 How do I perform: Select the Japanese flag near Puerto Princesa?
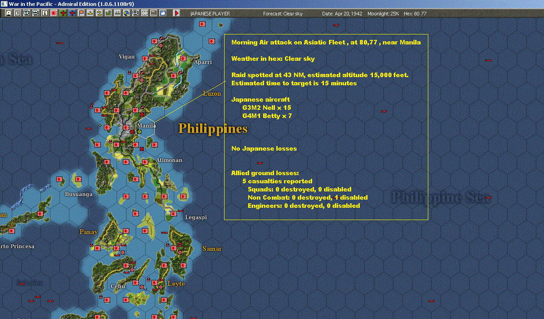point(12,231)
